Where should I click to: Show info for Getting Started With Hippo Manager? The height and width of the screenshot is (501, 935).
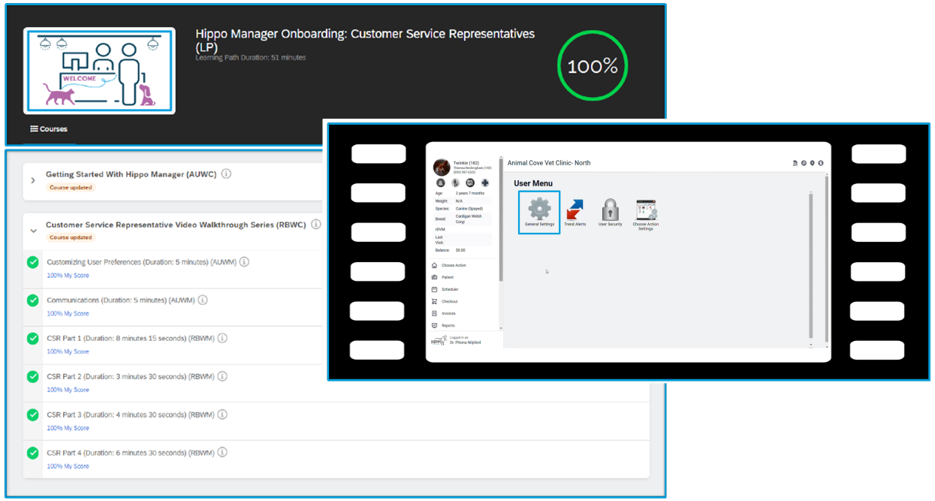click(226, 174)
